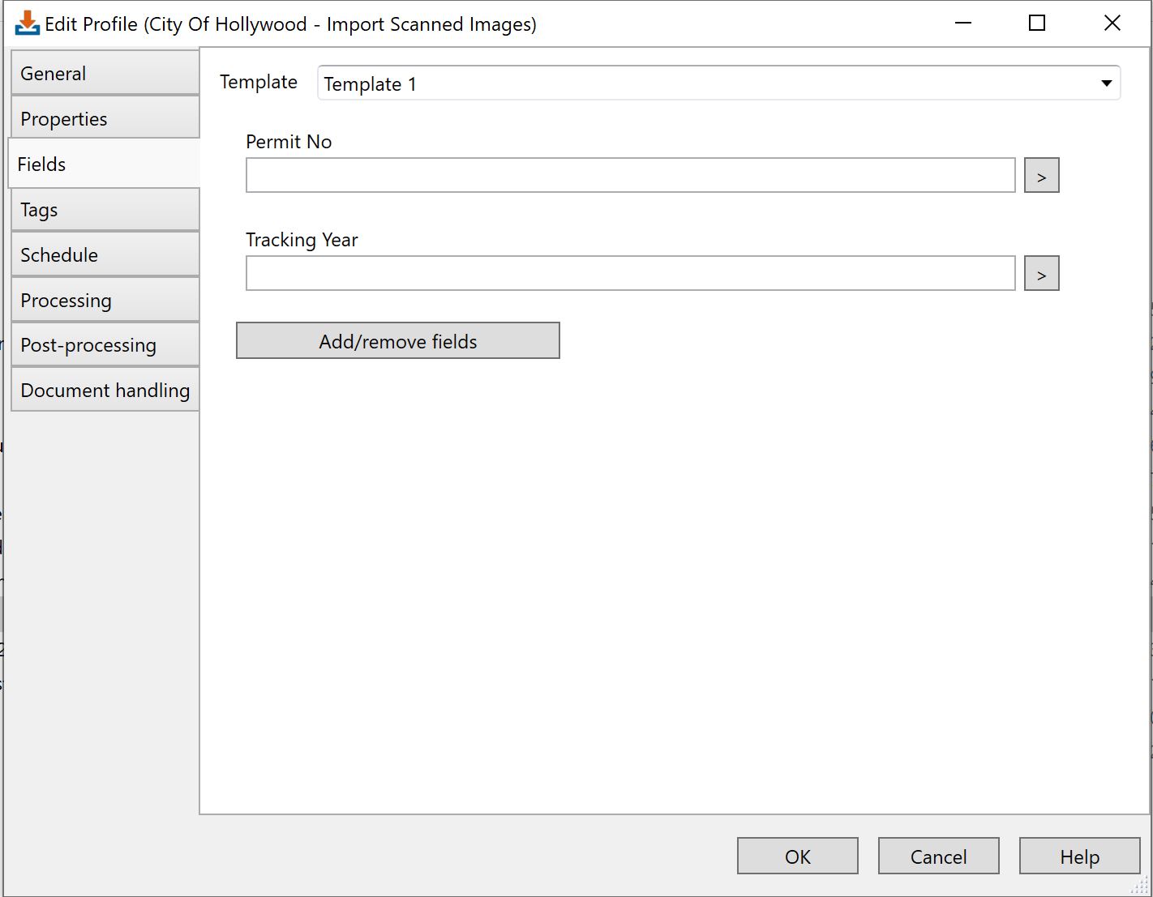Screen dimensions: 1153x897
Task: Maximize the Edit Profile window
Action: (x=1036, y=23)
